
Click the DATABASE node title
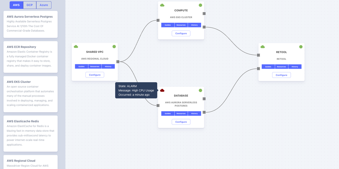coord(181,95)
